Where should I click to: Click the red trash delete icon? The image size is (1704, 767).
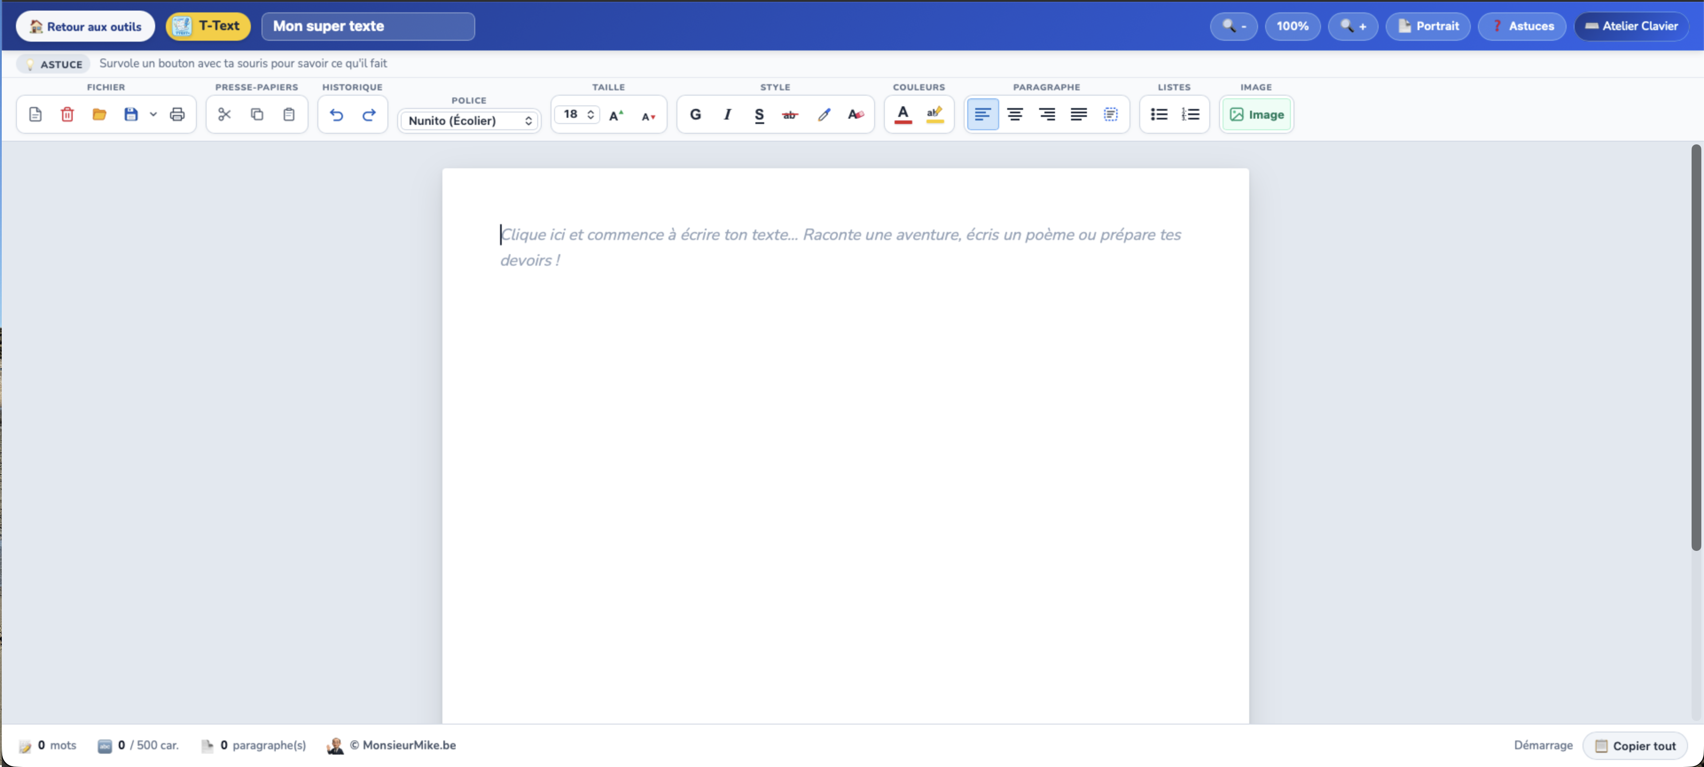click(67, 114)
